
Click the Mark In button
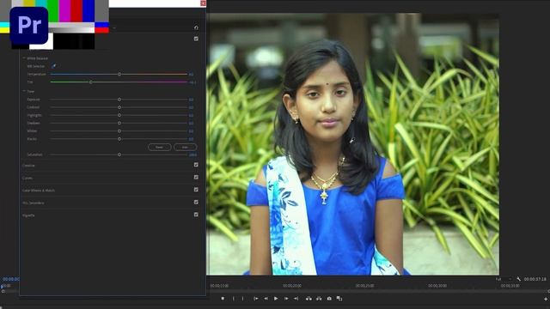click(234, 299)
